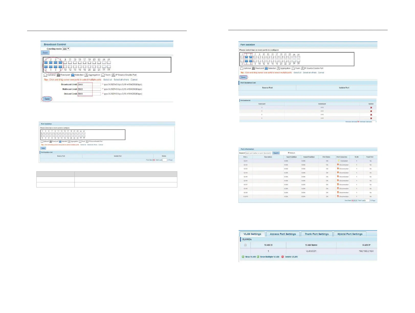Switch to Access Port Settings tab

[283, 234]
